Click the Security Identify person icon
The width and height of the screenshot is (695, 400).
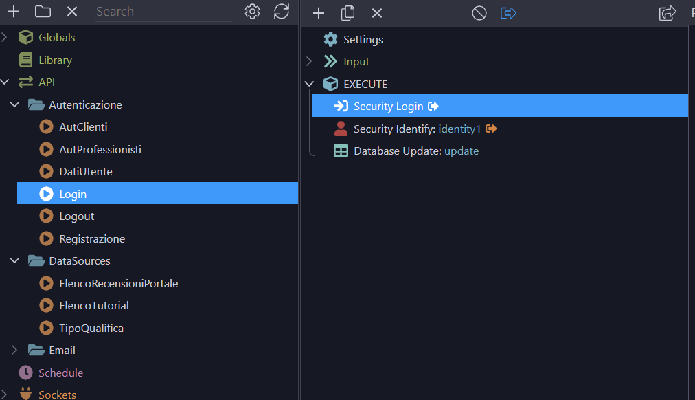pos(341,128)
